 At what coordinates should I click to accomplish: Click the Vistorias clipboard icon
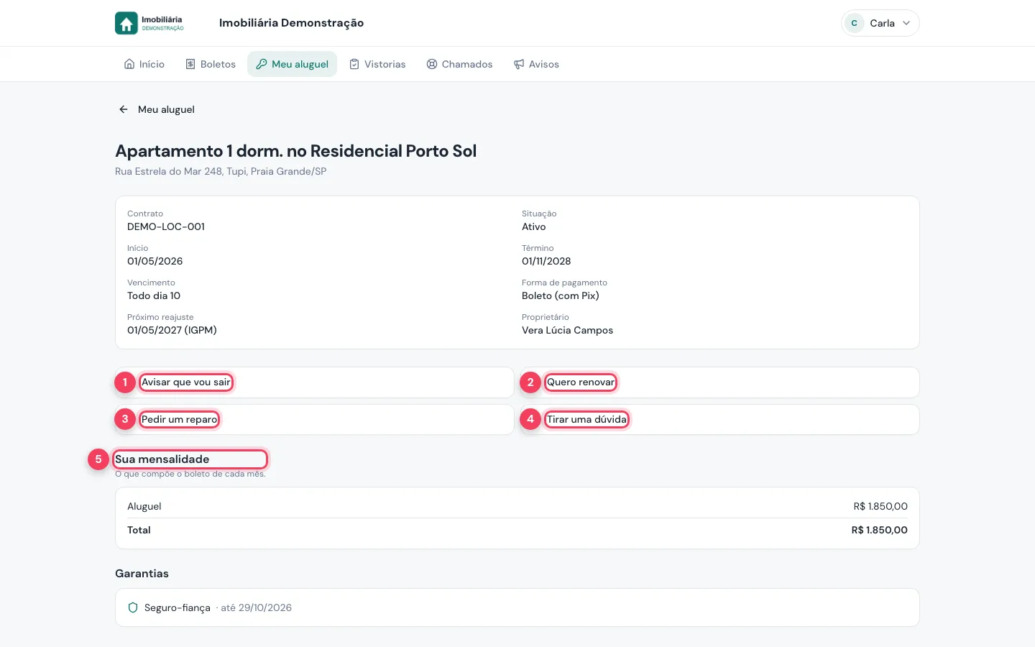click(x=354, y=64)
